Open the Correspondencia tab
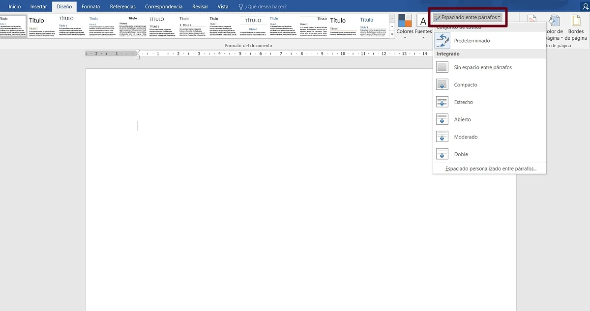This screenshot has width=590, height=311. click(164, 7)
